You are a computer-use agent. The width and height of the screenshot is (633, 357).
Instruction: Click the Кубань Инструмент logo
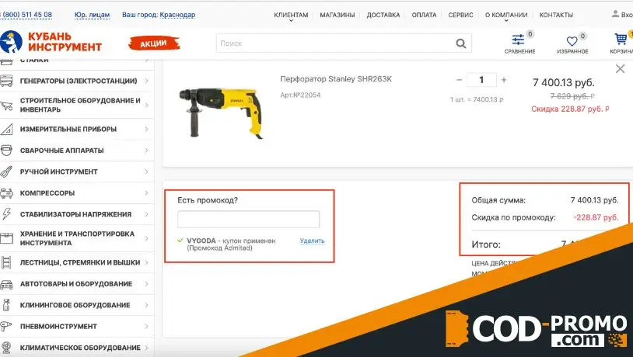point(53,42)
